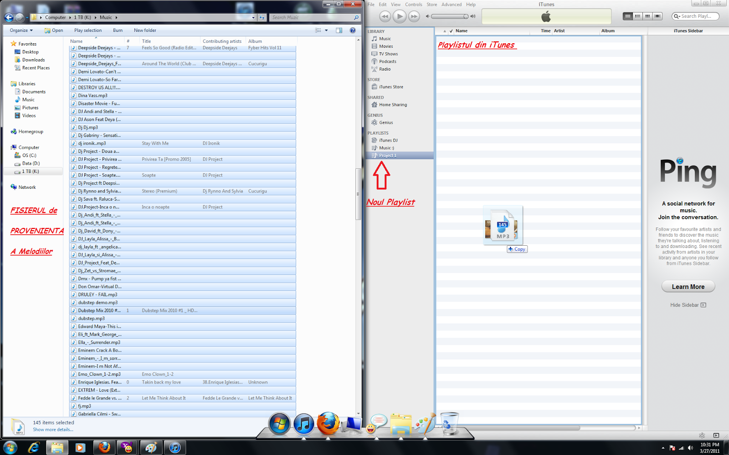Switch iTunes to song list view
The image size is (729, 455).
coord(628,16)
